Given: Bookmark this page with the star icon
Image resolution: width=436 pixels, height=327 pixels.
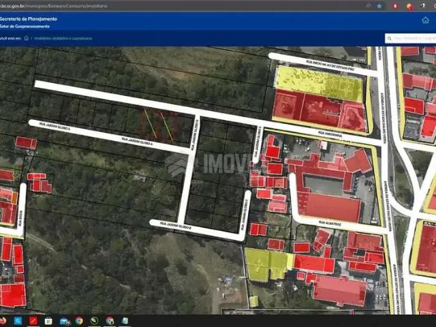Looking at the screenshot, I should [379, 6].
